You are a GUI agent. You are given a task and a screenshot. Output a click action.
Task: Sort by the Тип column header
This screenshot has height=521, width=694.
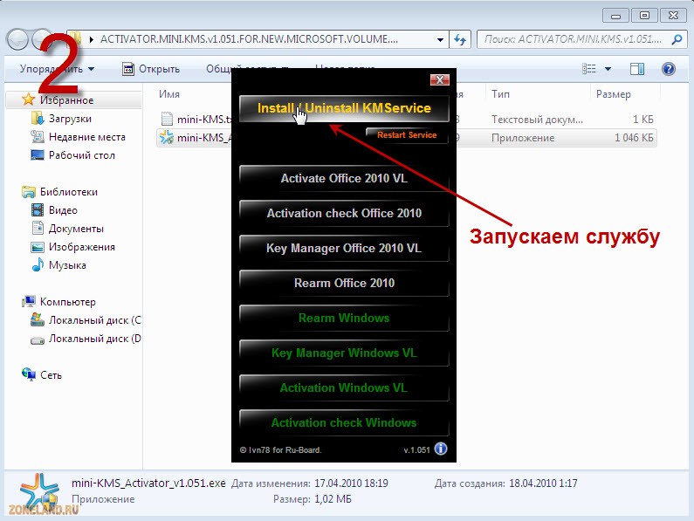500,94
